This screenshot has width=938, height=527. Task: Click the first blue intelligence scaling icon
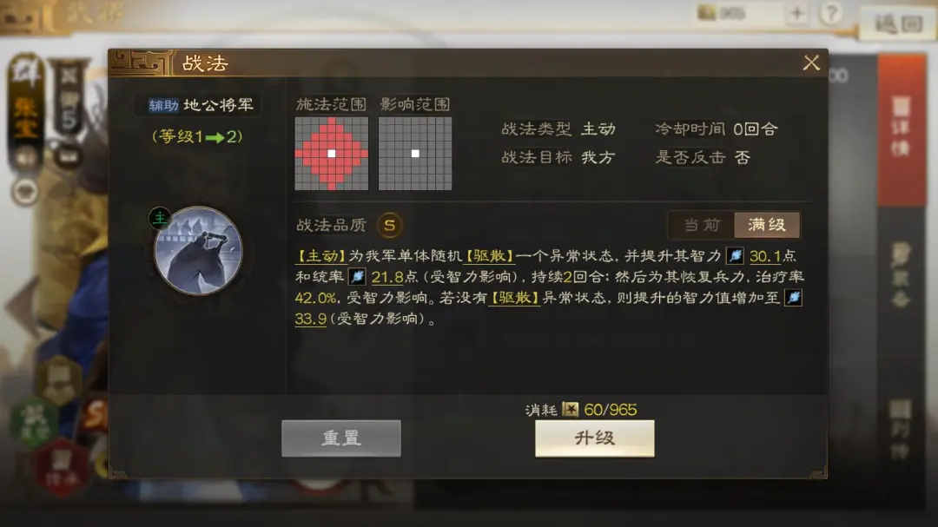click(x=735, y=256)
